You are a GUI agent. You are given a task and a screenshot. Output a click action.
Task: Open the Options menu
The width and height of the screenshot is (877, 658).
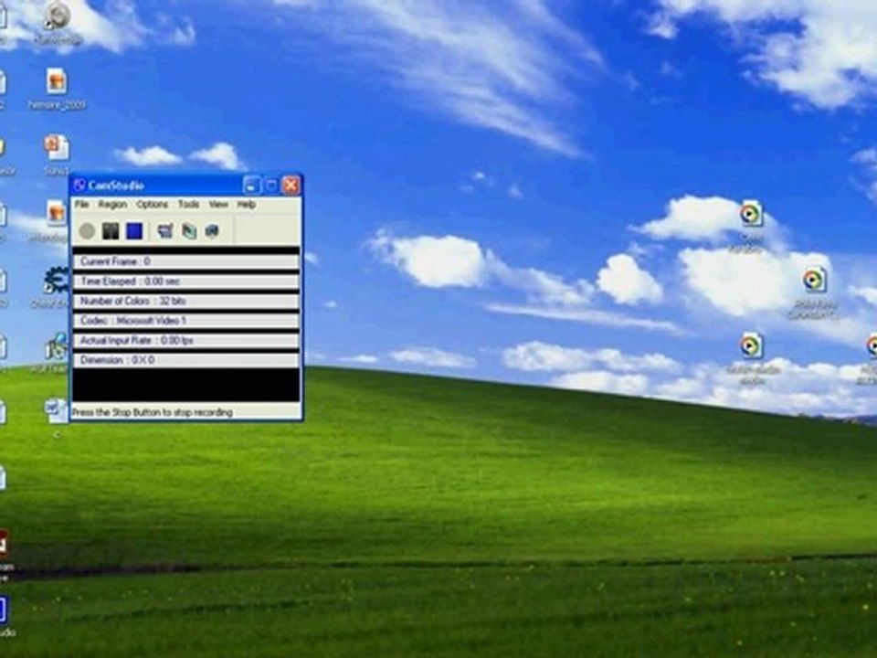[x=153, y=204]
